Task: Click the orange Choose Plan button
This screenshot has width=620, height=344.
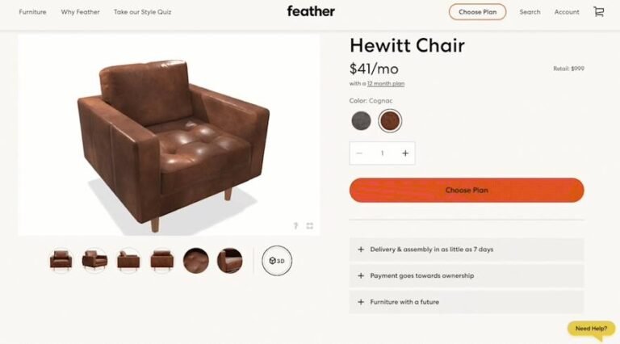Action: coord(467,191)
